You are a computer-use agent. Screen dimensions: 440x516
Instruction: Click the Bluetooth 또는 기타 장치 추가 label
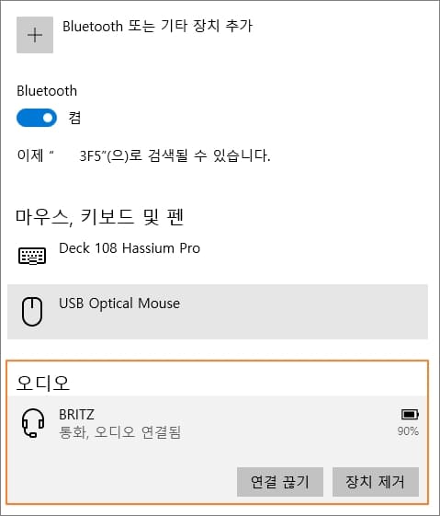(158, 26)
